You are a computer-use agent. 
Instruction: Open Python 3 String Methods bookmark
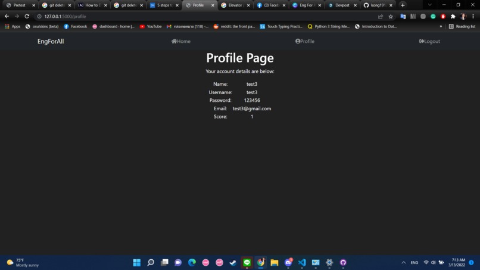[x=329, y=27]
